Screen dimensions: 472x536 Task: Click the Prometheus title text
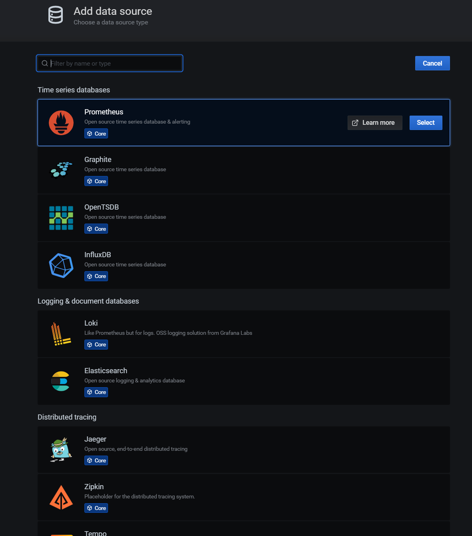coord(104,112)
